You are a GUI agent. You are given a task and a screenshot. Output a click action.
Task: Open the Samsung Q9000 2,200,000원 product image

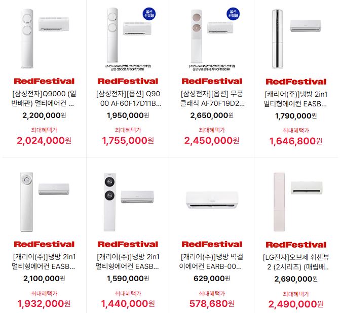coord(44,38)
